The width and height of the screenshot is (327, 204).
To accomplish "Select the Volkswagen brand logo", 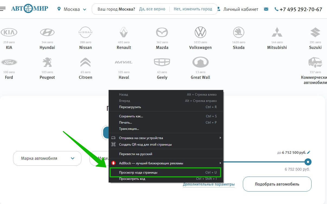I will (200, 32).
